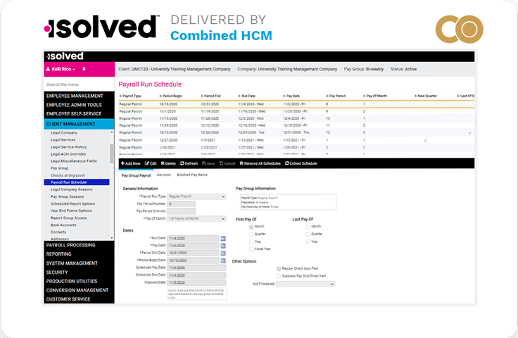The width and height of the screenshot is (518, 338).
Task: Open the Period End Date calendar picker
Action: point(223,253)
